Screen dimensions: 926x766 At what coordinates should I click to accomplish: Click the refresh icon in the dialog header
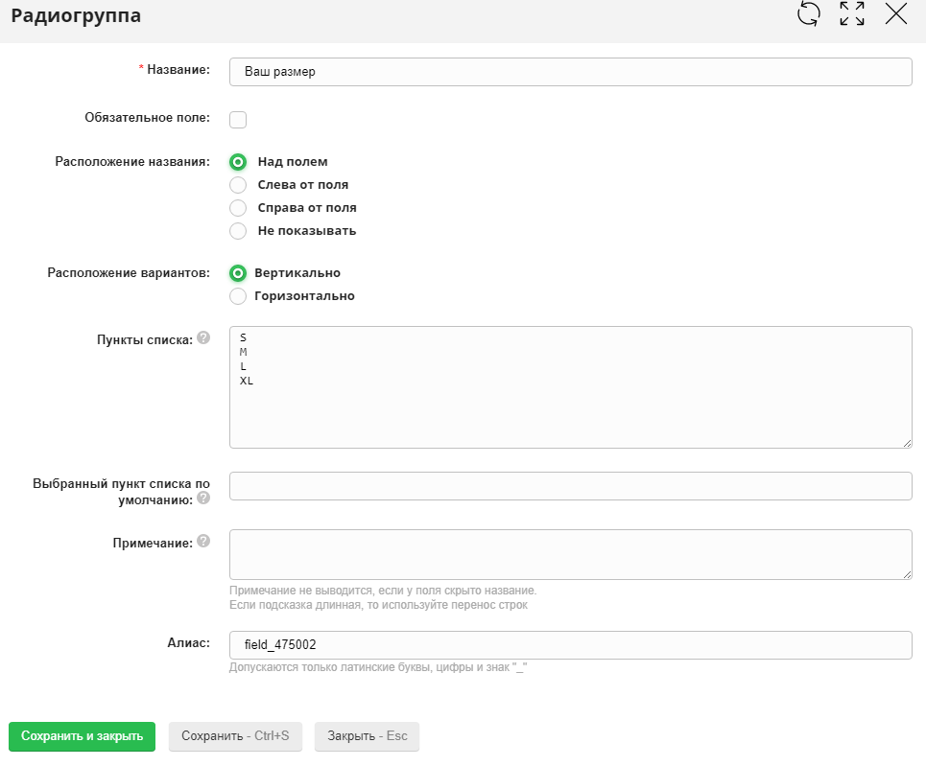[809, 13]
